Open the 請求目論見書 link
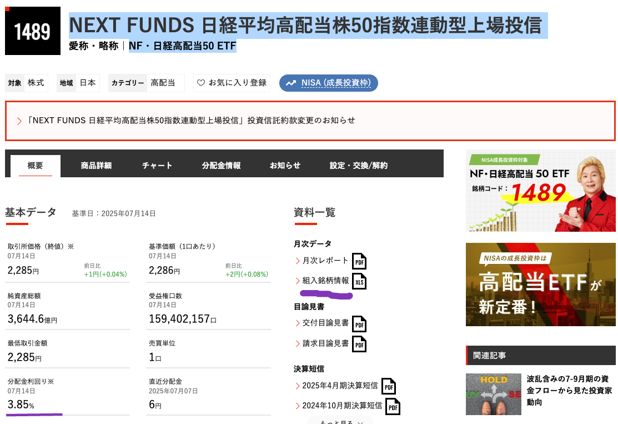The image size is (618, 424). coord(325,343)
